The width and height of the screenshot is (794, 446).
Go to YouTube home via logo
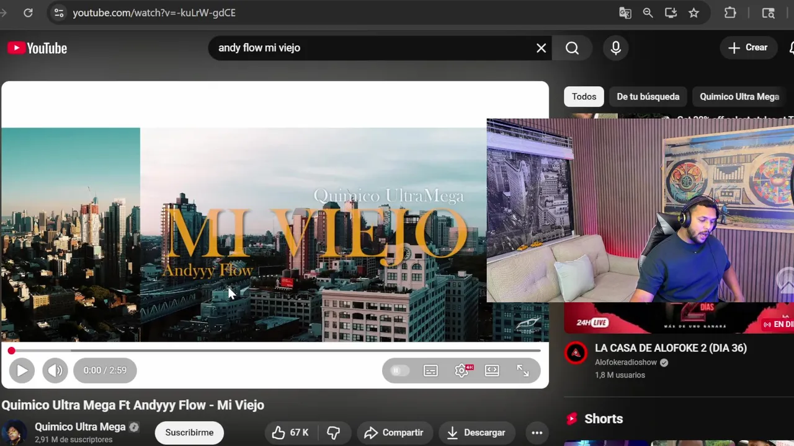coord(37,48)
